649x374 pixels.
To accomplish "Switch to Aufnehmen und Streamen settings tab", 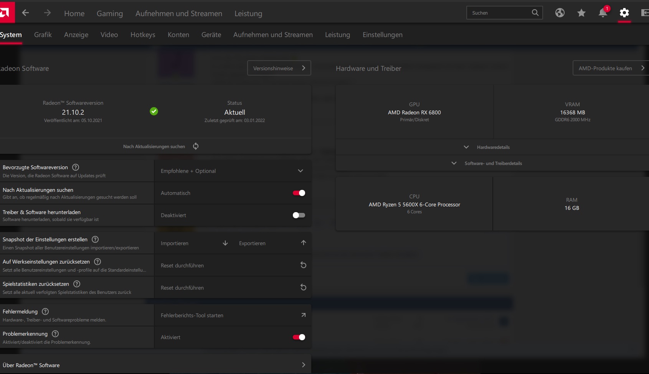I will click(273, 35).
